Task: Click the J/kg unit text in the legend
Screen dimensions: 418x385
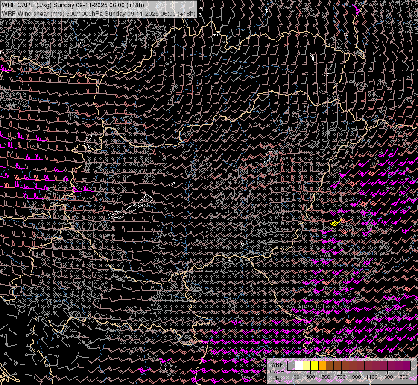Action: pos(276,379)
